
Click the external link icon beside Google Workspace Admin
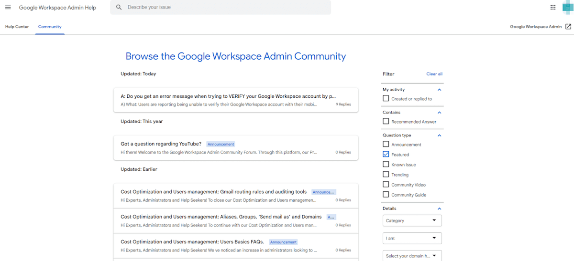tap(568, 27)
